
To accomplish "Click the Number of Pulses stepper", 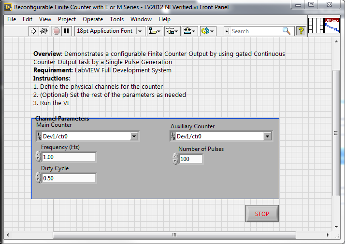I will 175,159.
